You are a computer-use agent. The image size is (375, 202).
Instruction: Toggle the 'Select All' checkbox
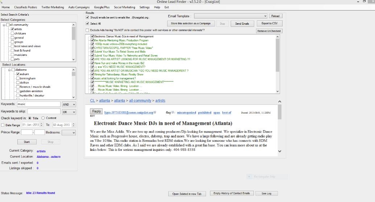click(x=87, y=24)
